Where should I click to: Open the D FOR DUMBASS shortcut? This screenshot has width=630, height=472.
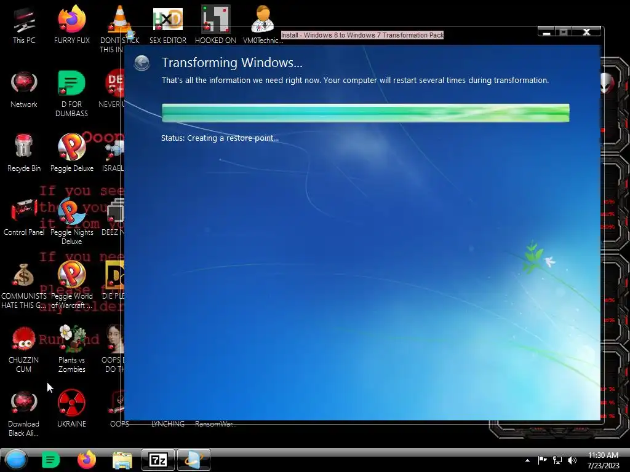pos(71,94)
